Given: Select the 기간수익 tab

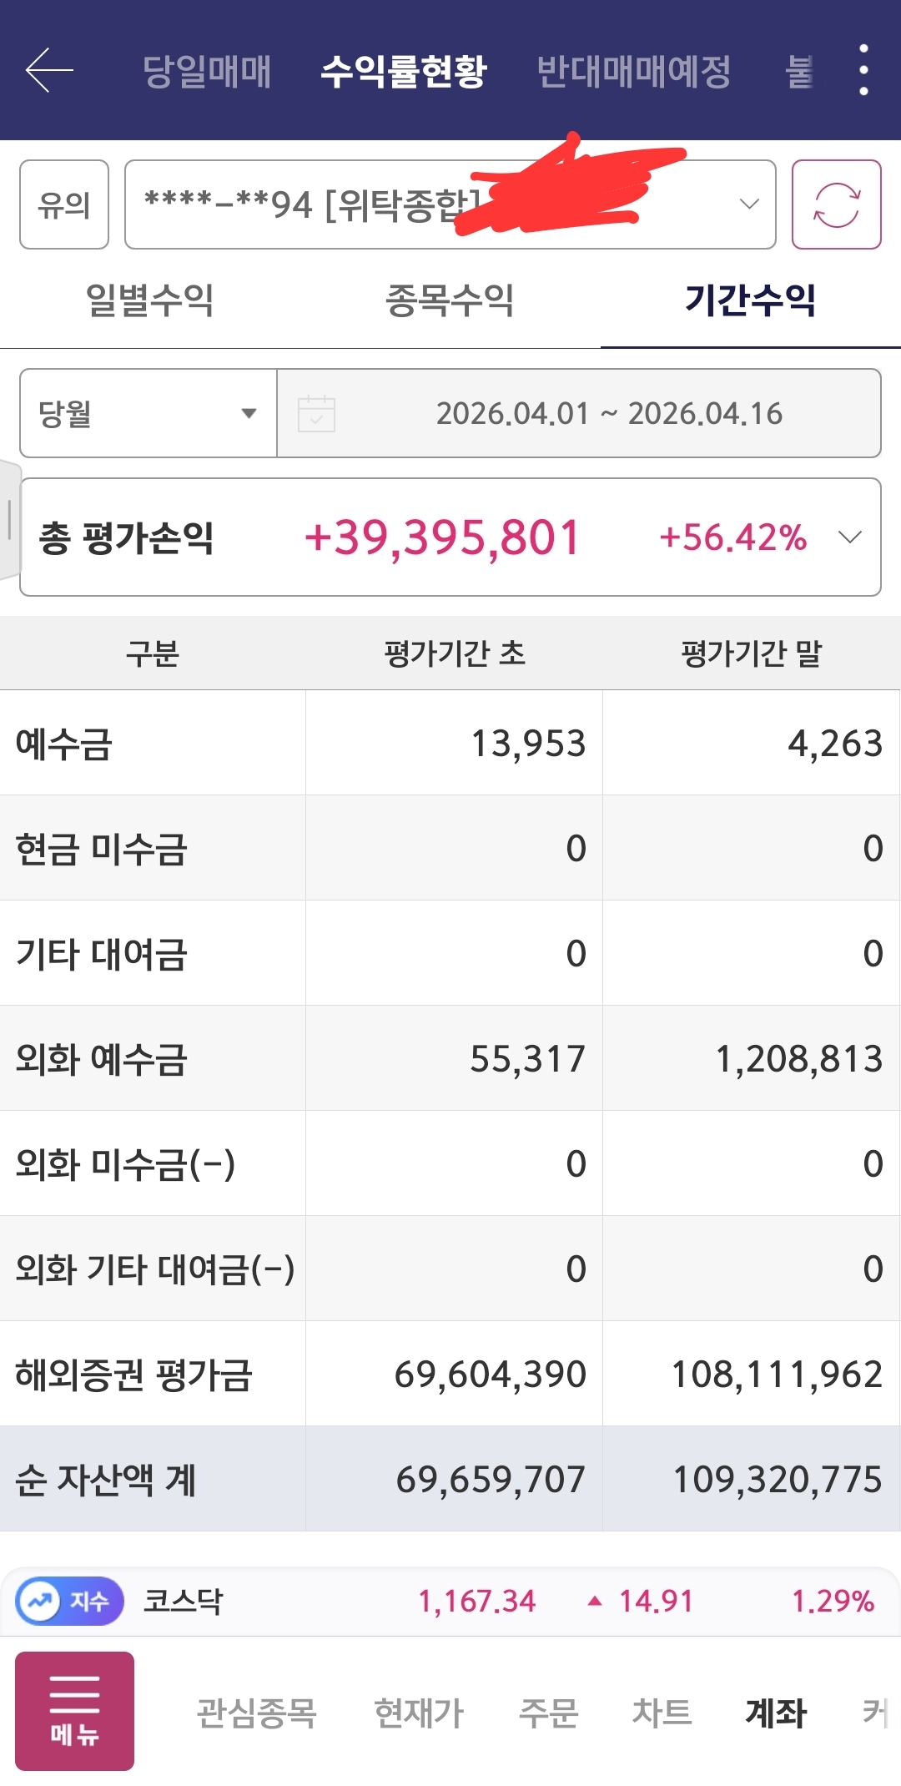Looking at the screenshot, I should tap(750, 300).
